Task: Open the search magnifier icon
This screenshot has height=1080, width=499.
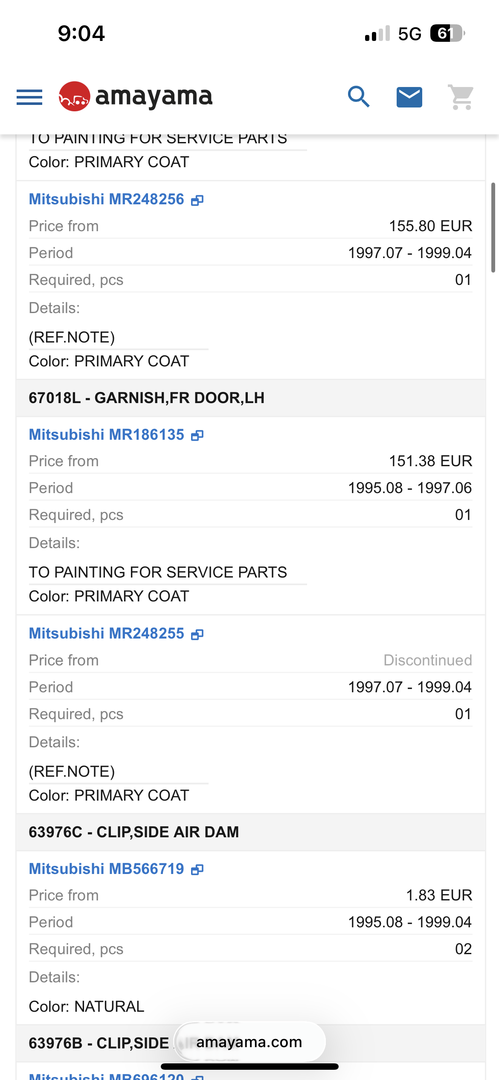Action: pyautogui.click(x=358, y=97)
